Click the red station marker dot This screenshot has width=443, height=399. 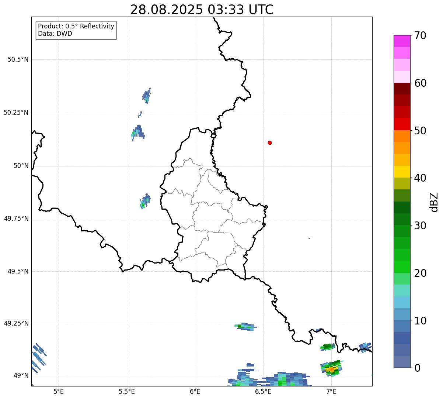pos(270,142)
